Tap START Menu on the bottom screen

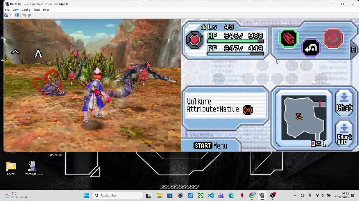click(x=210, y=145)
